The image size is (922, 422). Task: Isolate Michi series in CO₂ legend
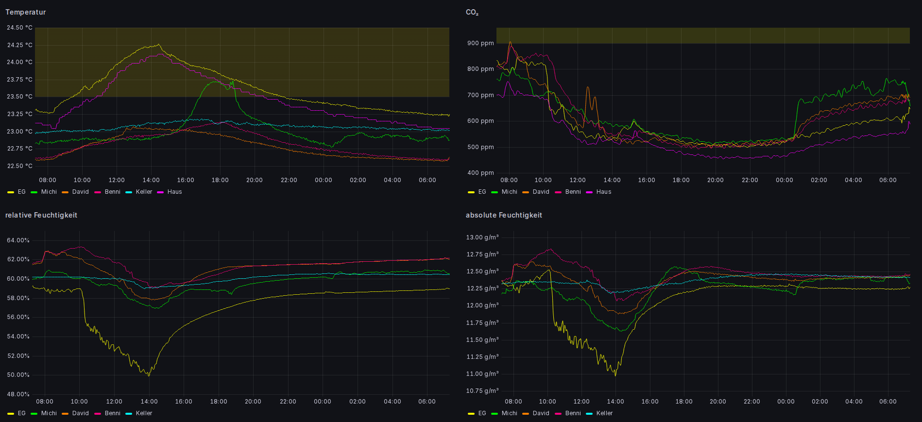coord(509,192)
